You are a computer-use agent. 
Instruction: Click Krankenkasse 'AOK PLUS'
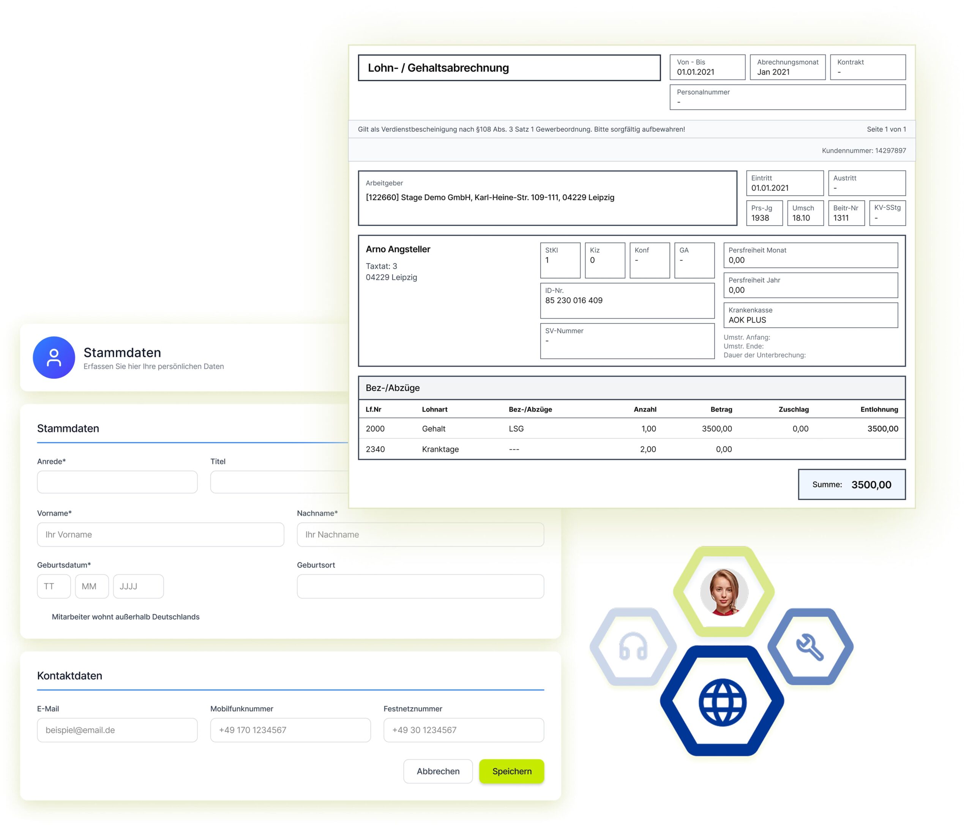coord(747,320)
